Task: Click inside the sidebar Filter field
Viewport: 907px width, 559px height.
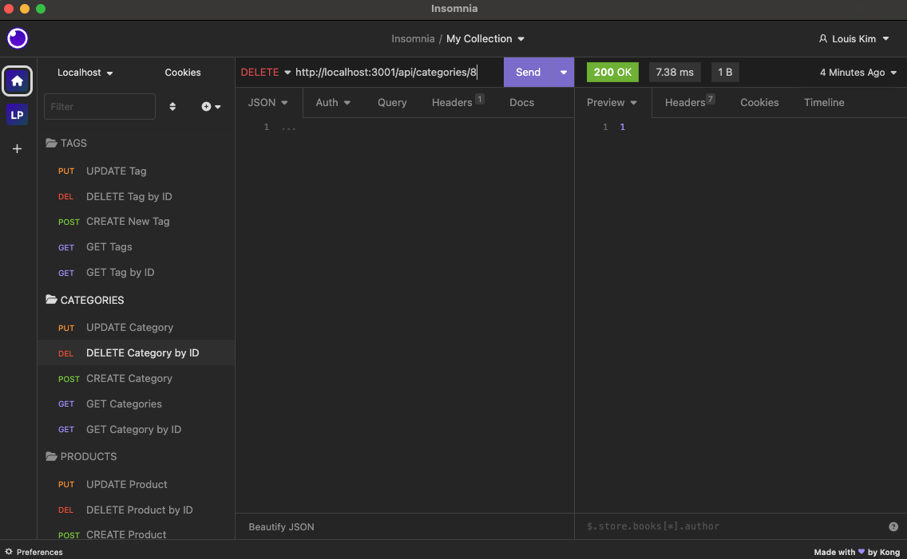Action: [100, 106]
